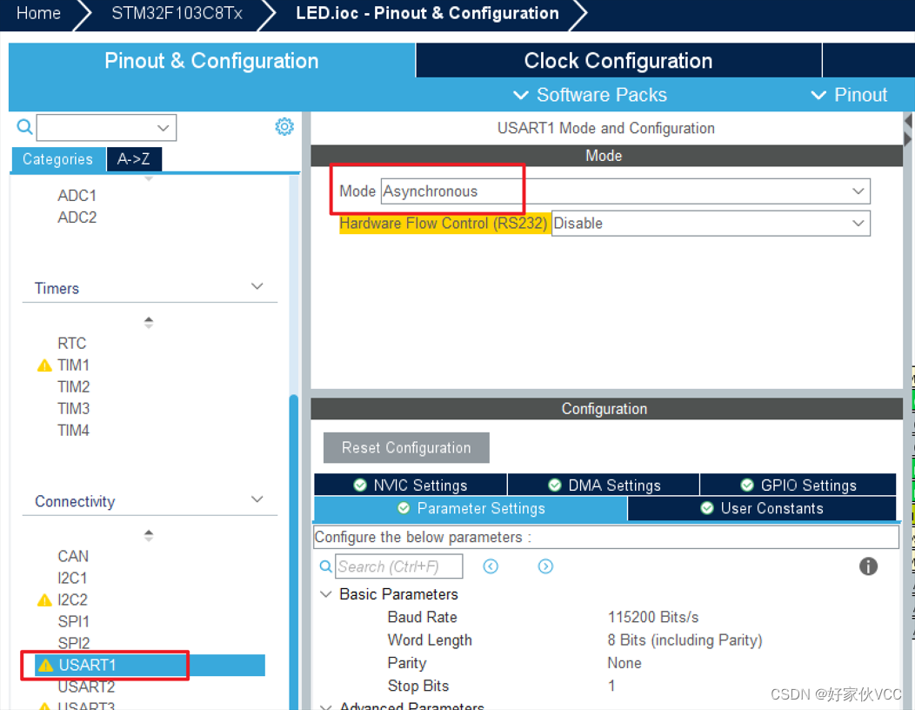
Task: Select the Parameter Settings tab
Action: (471, 508)
